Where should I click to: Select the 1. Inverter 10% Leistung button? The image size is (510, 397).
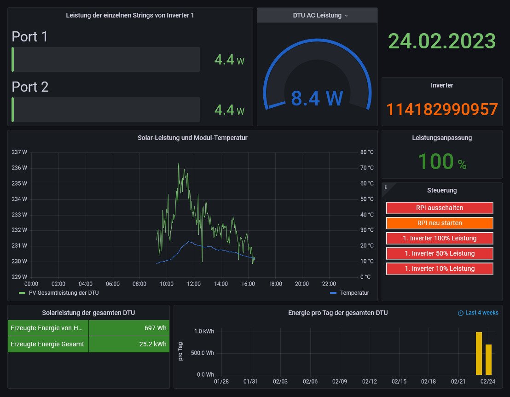[440, 269]
